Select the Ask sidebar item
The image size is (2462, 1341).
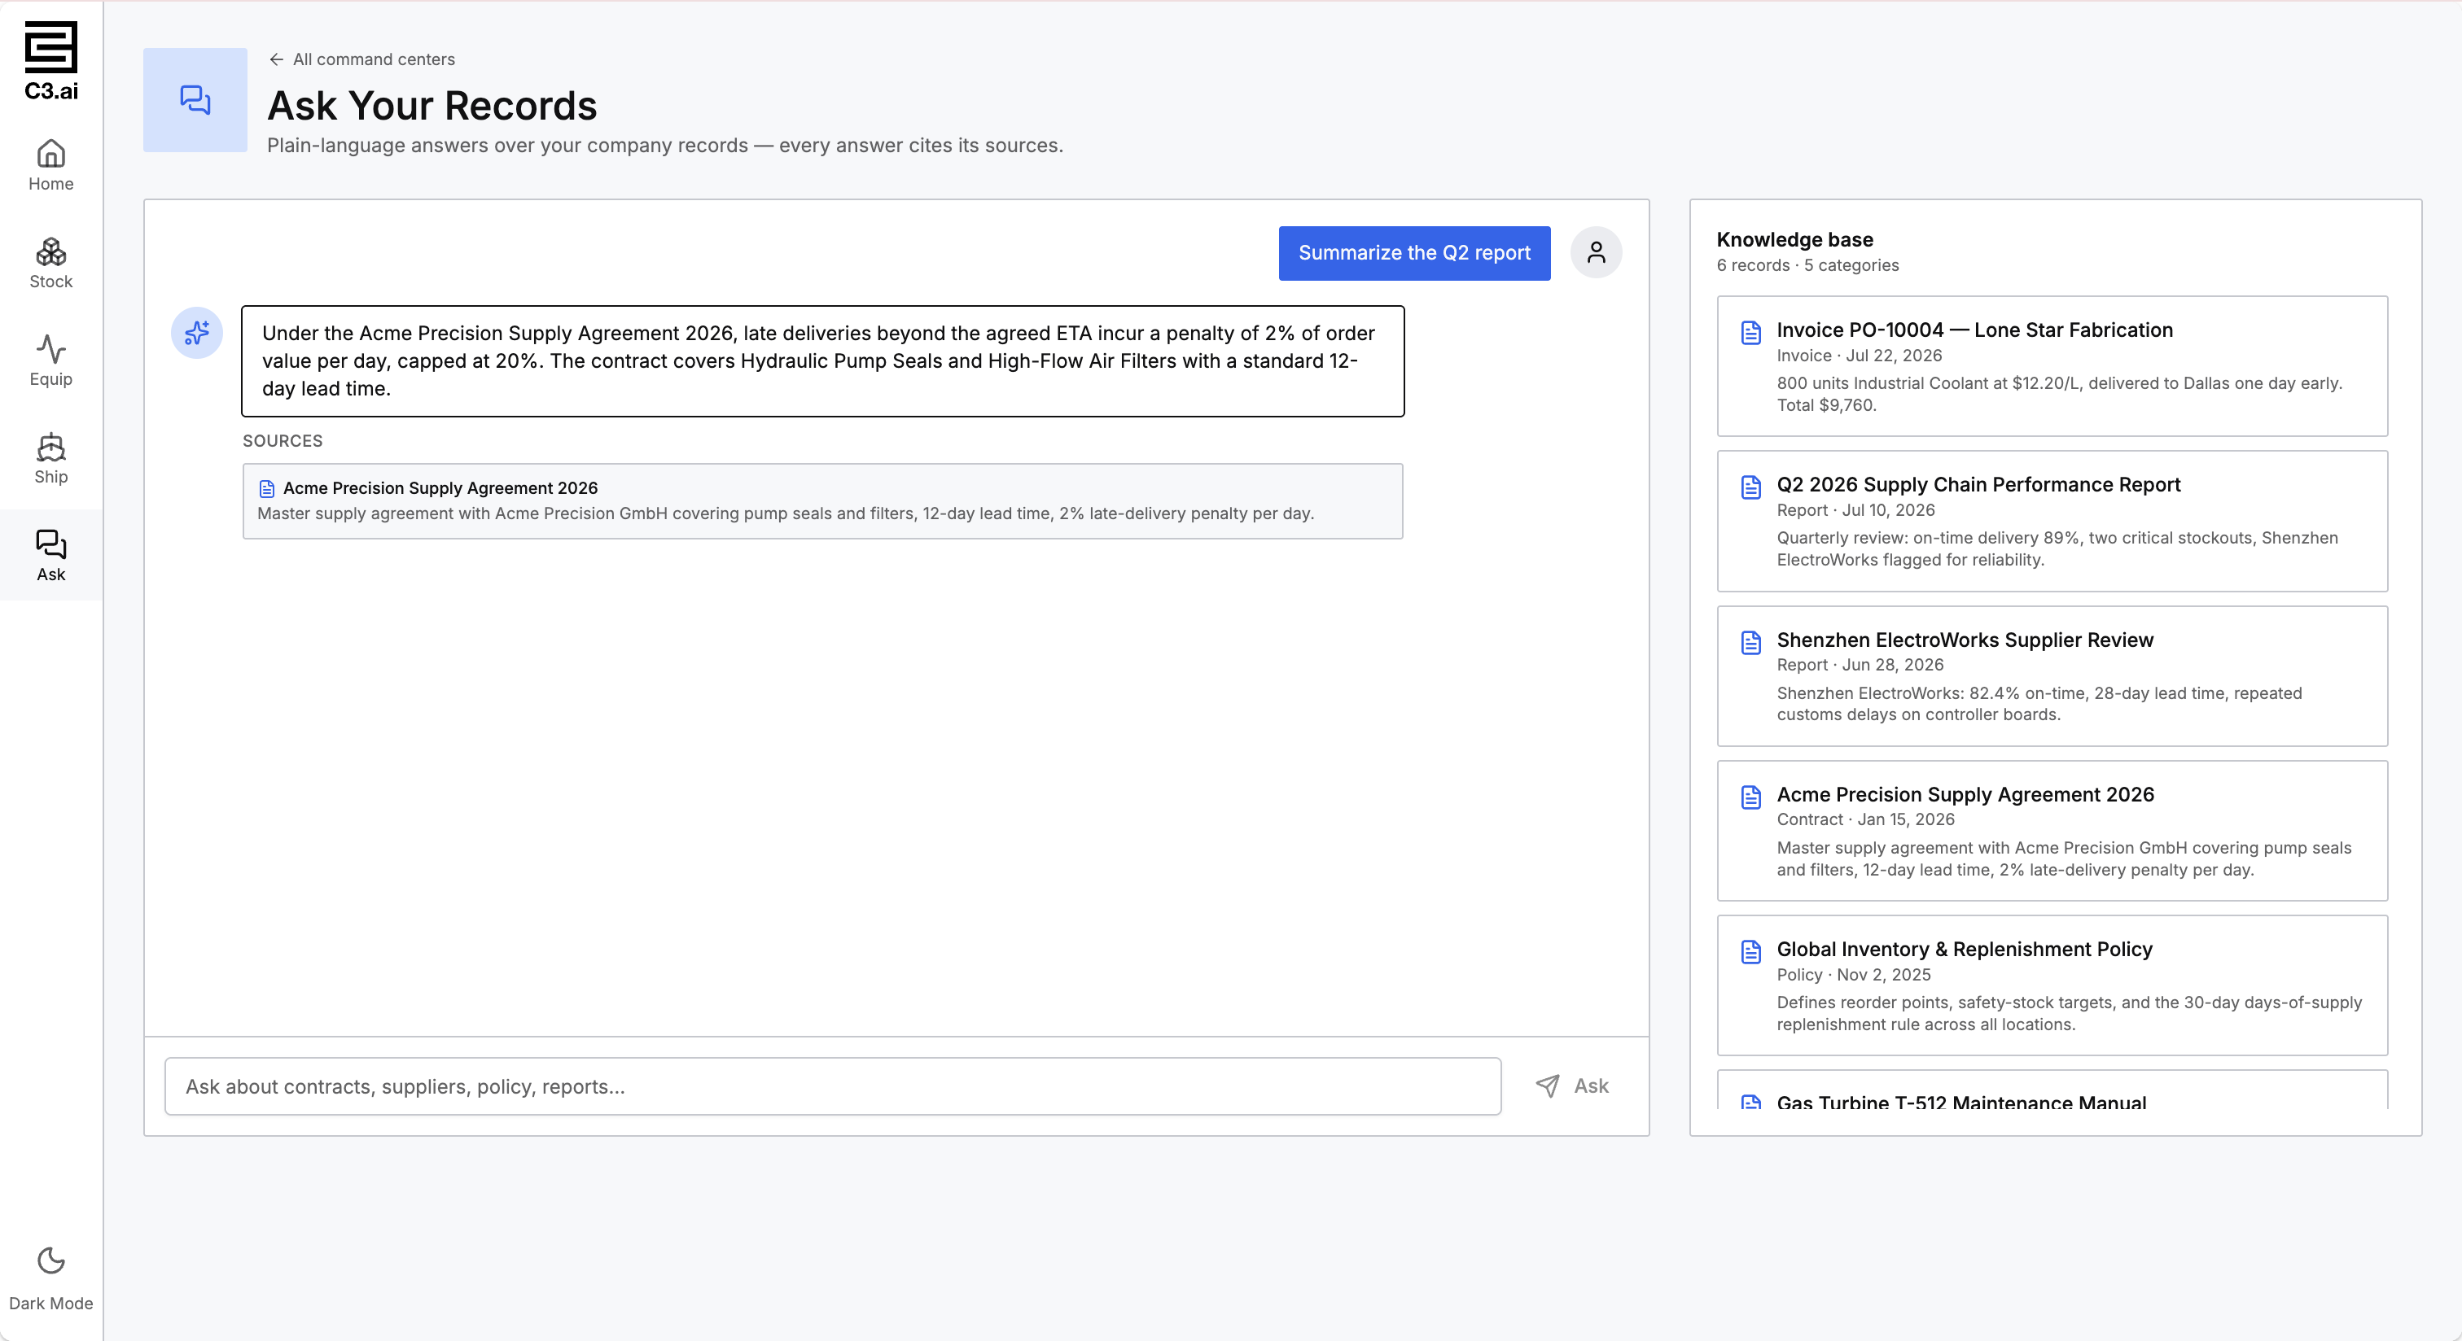pos(50,556)
